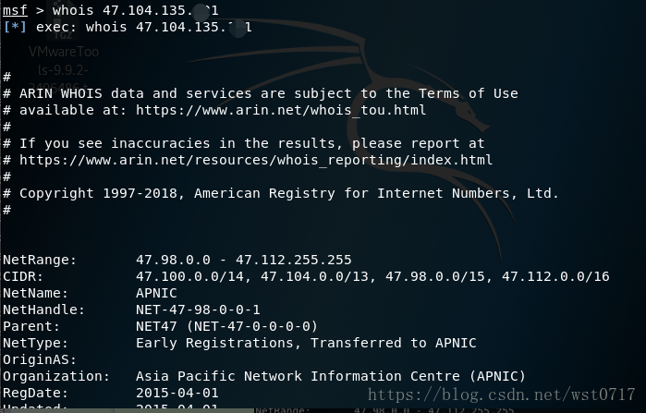
Task: Click the CIDR value 47.100.0.0/14
Action: pyautogui.click(x=189, y=276)
